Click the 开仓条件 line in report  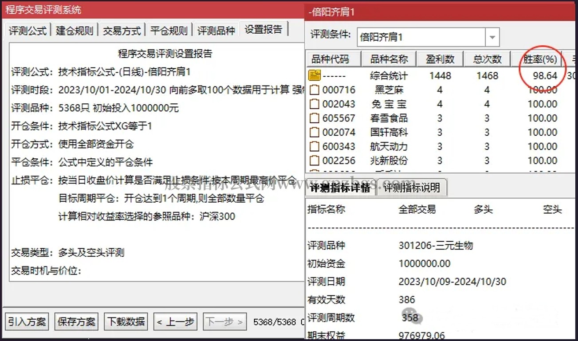82,126
